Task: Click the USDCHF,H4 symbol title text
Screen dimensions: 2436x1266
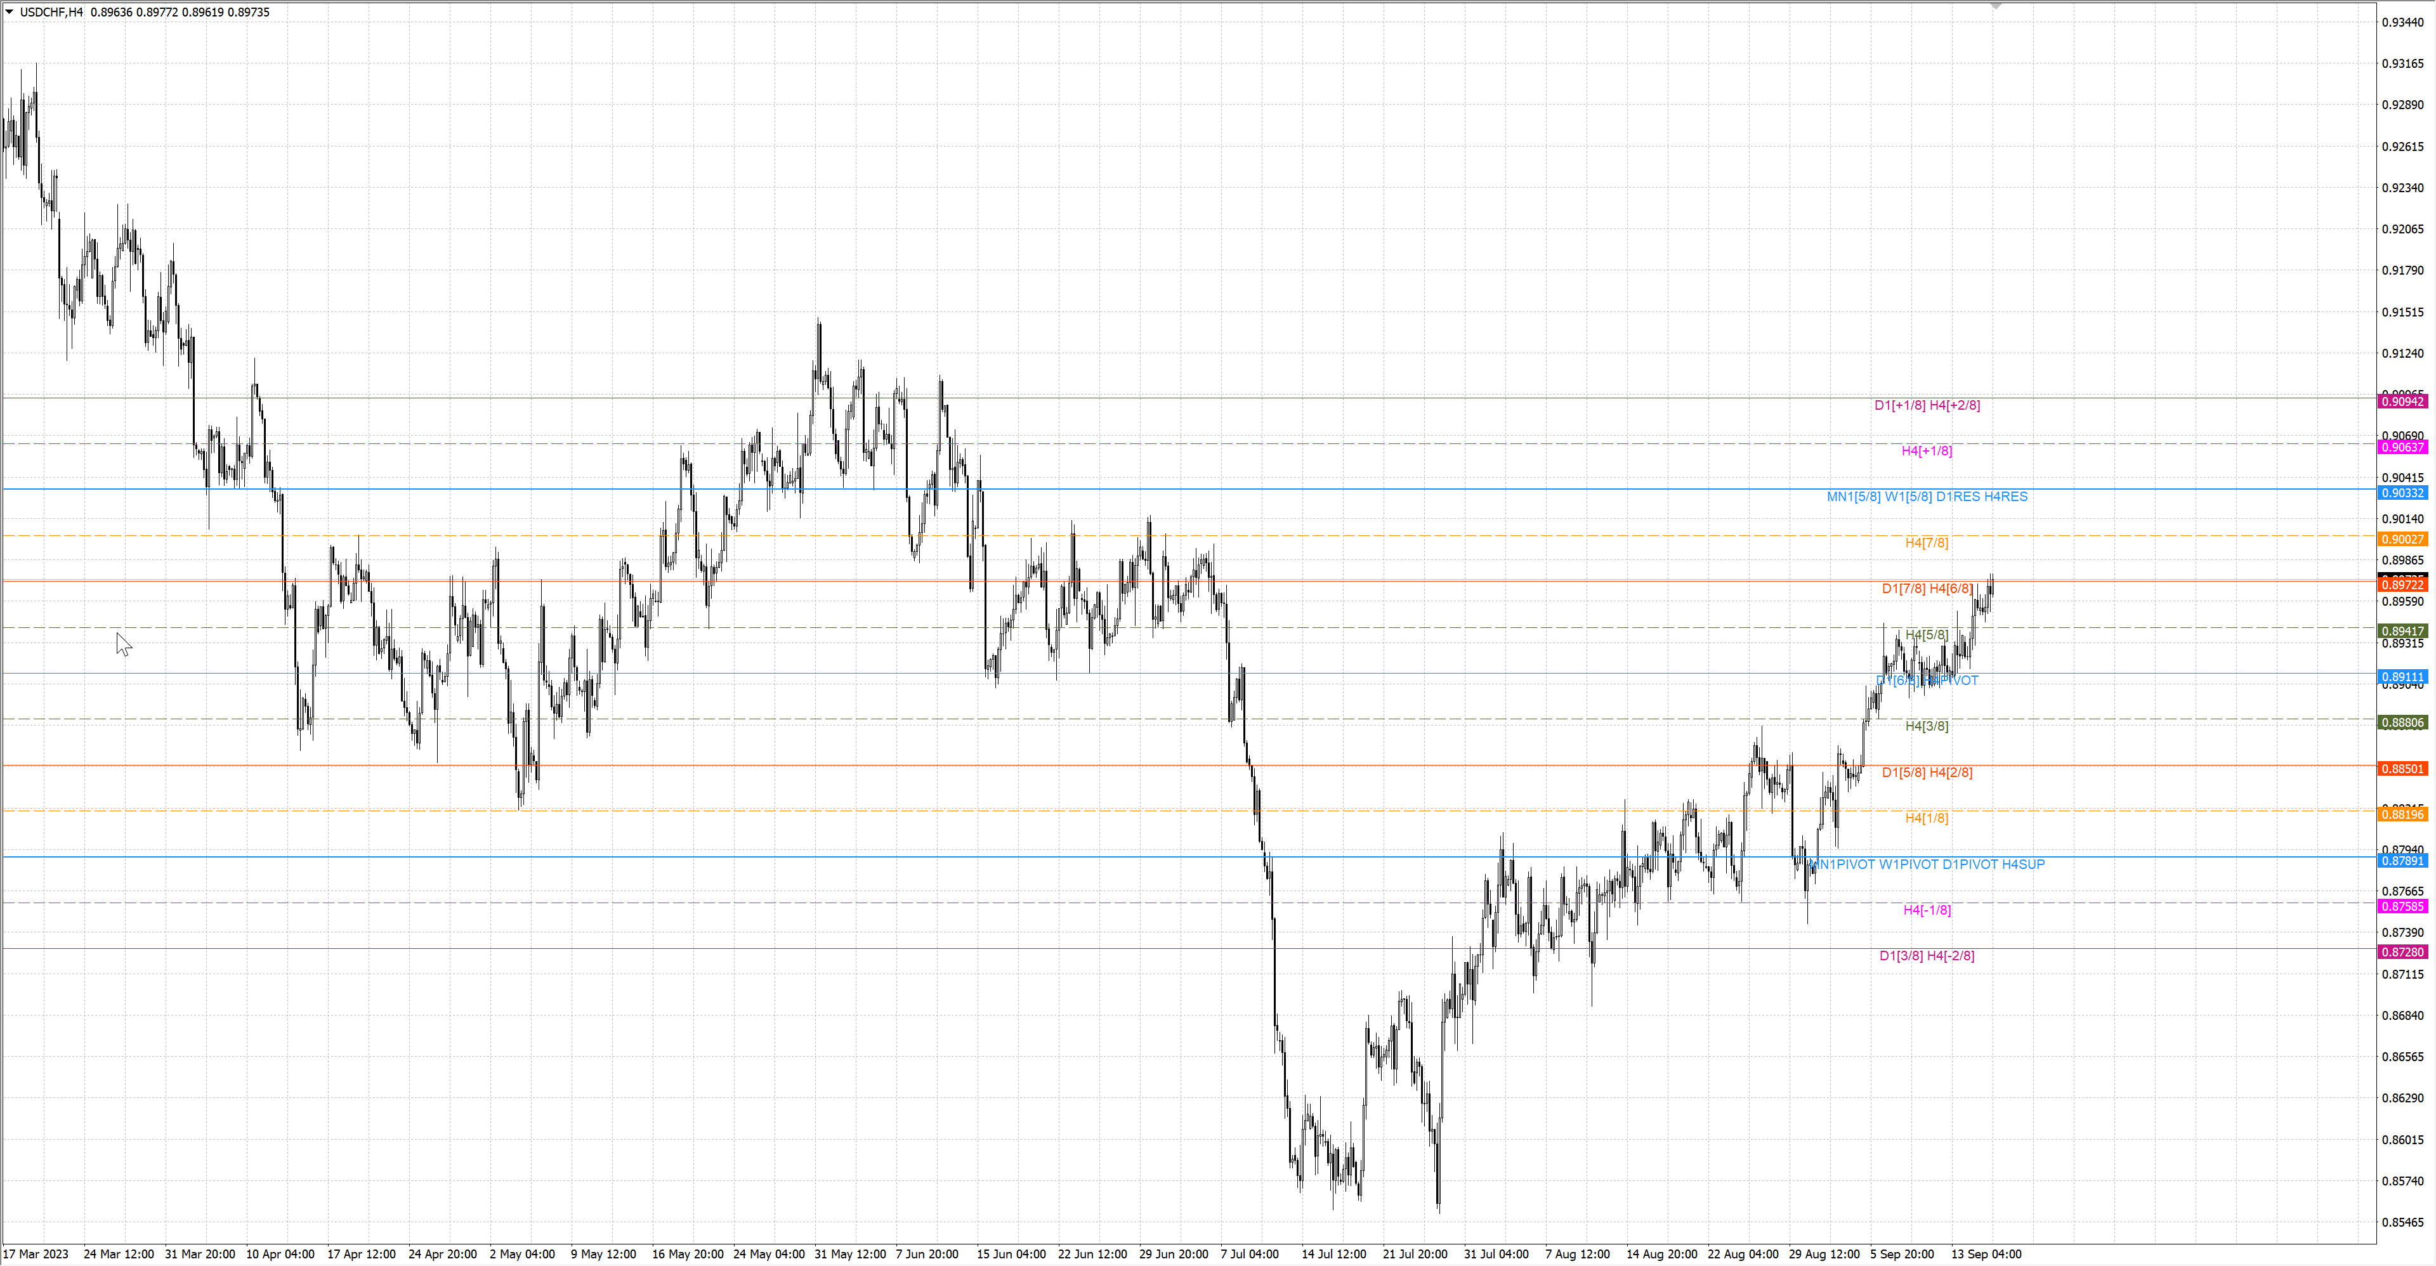Action: pyautogui.click(x=51, y=12)
